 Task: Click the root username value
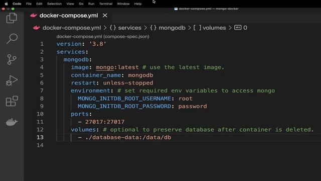186,99
